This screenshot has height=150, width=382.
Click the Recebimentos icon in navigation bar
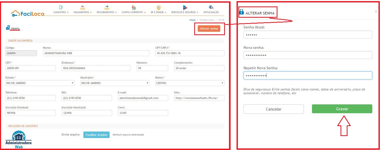[107, 8]
